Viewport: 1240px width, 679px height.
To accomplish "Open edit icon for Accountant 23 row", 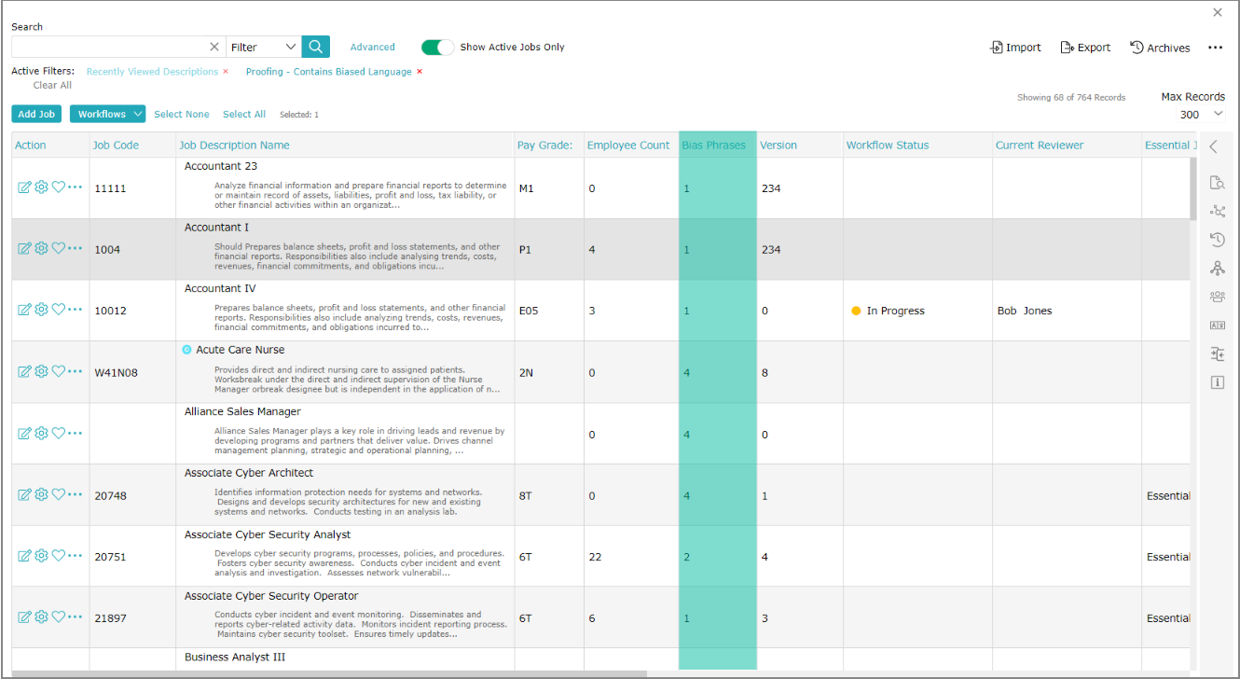I will [24, 187].
